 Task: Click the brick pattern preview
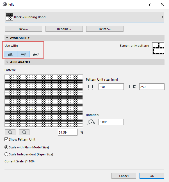pyautogui.click(x=44, y=101)
